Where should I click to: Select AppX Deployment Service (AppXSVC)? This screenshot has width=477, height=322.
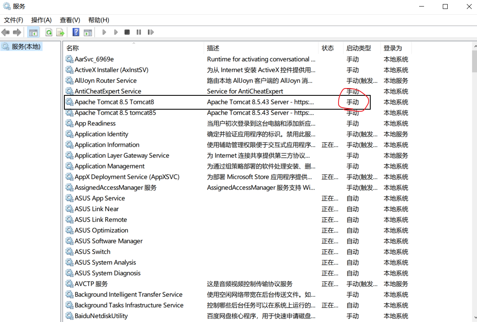[x=127, y=176]
